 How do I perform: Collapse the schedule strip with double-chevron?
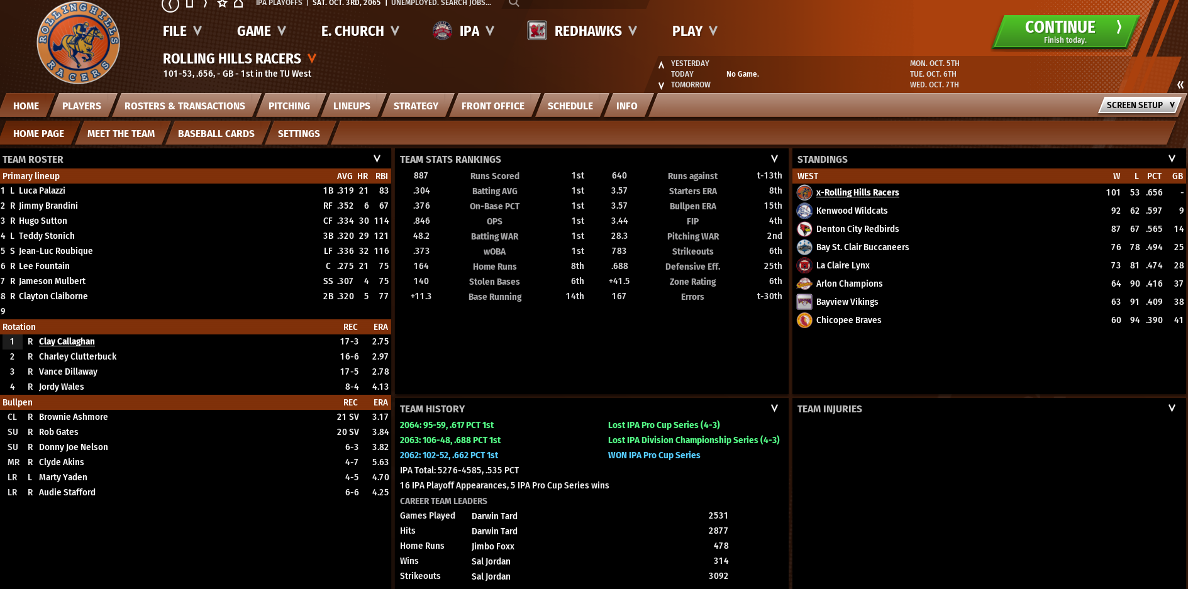[x=1180, y=85]
